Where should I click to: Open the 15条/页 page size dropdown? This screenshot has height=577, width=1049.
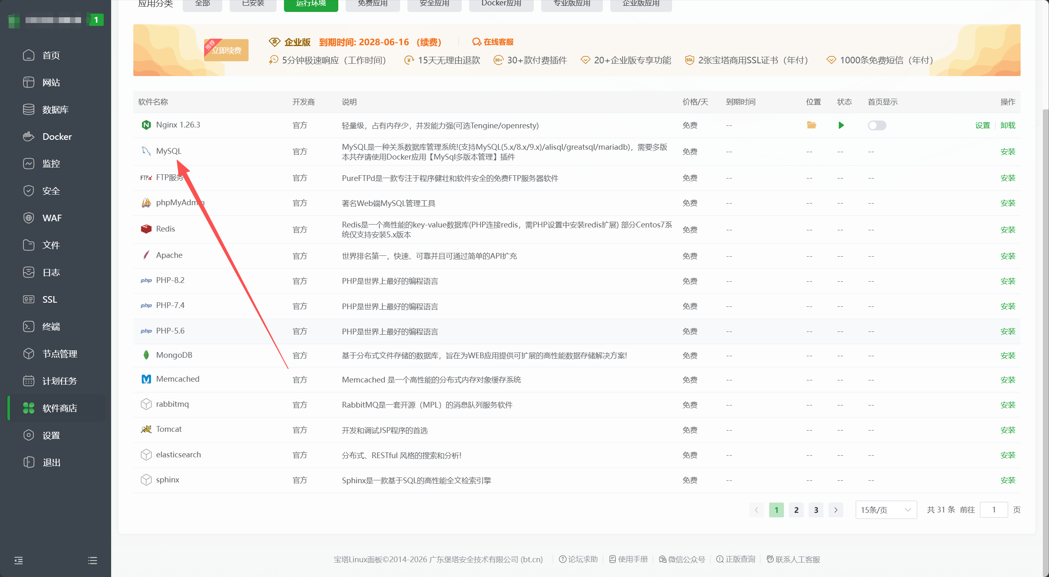886,510
